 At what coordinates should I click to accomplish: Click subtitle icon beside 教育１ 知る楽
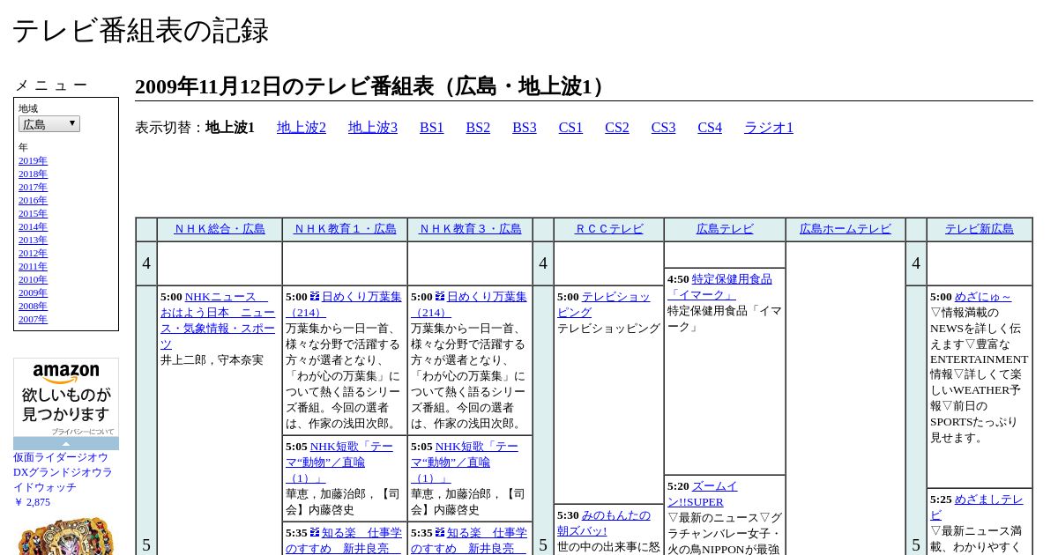coord(315,532)
